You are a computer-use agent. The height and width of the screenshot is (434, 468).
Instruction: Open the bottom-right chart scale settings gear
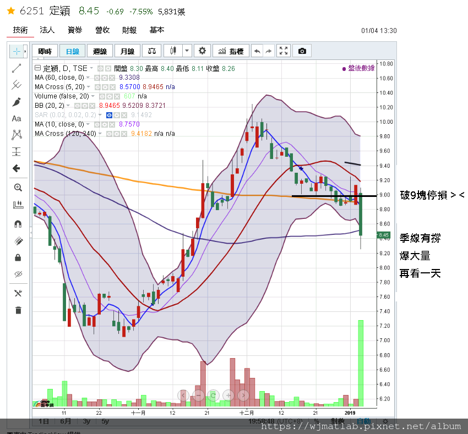pos(385,421)
